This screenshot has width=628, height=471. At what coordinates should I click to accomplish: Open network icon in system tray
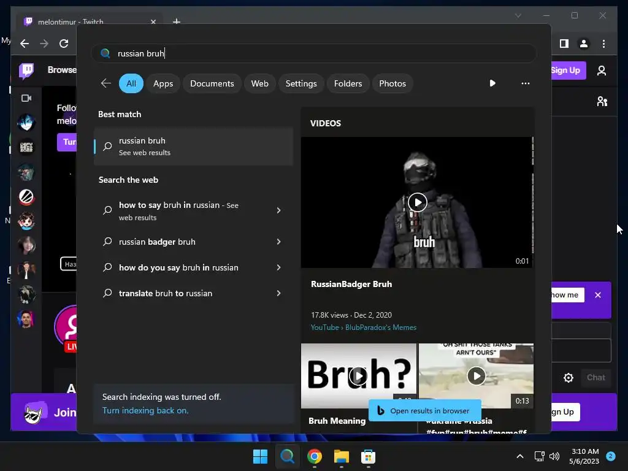pos(540,456)
